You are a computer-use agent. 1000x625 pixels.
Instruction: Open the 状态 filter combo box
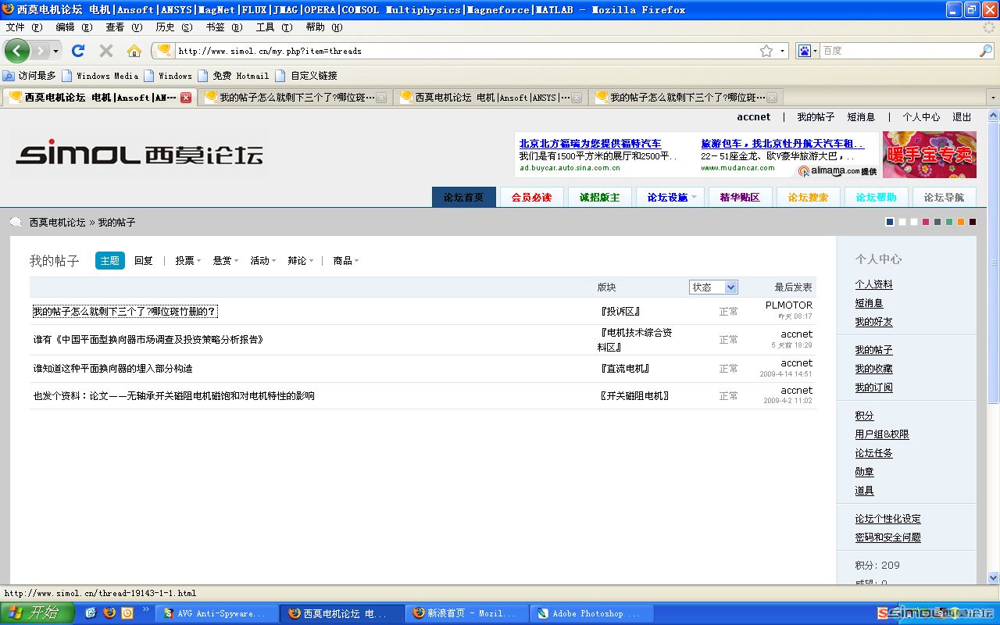(713, 287)
